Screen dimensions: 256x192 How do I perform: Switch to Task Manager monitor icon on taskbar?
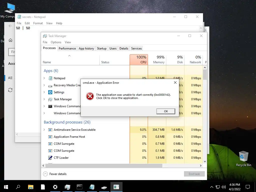(67, 187)
